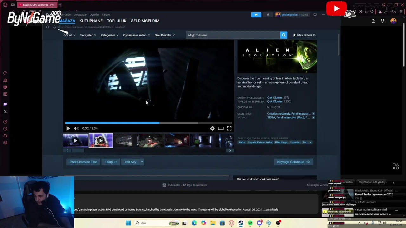Screen dimensions: 406x228
Task: Open the sixth screenshot thumbnail
Action: pos(202,141)
